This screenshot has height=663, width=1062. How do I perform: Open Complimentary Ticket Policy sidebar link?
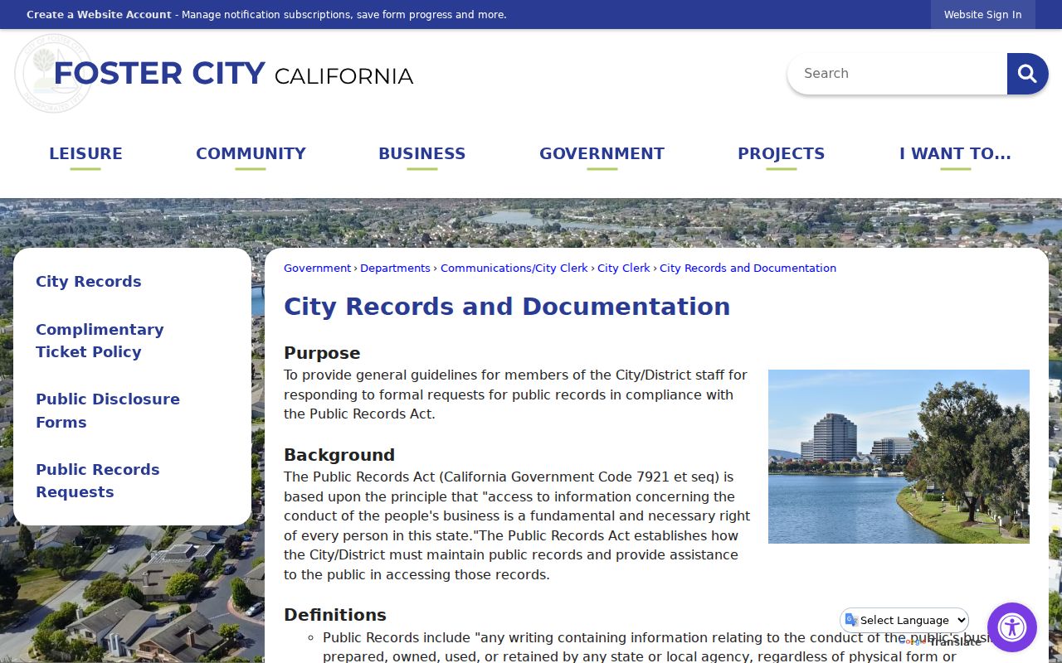click(x=100, y=341)
